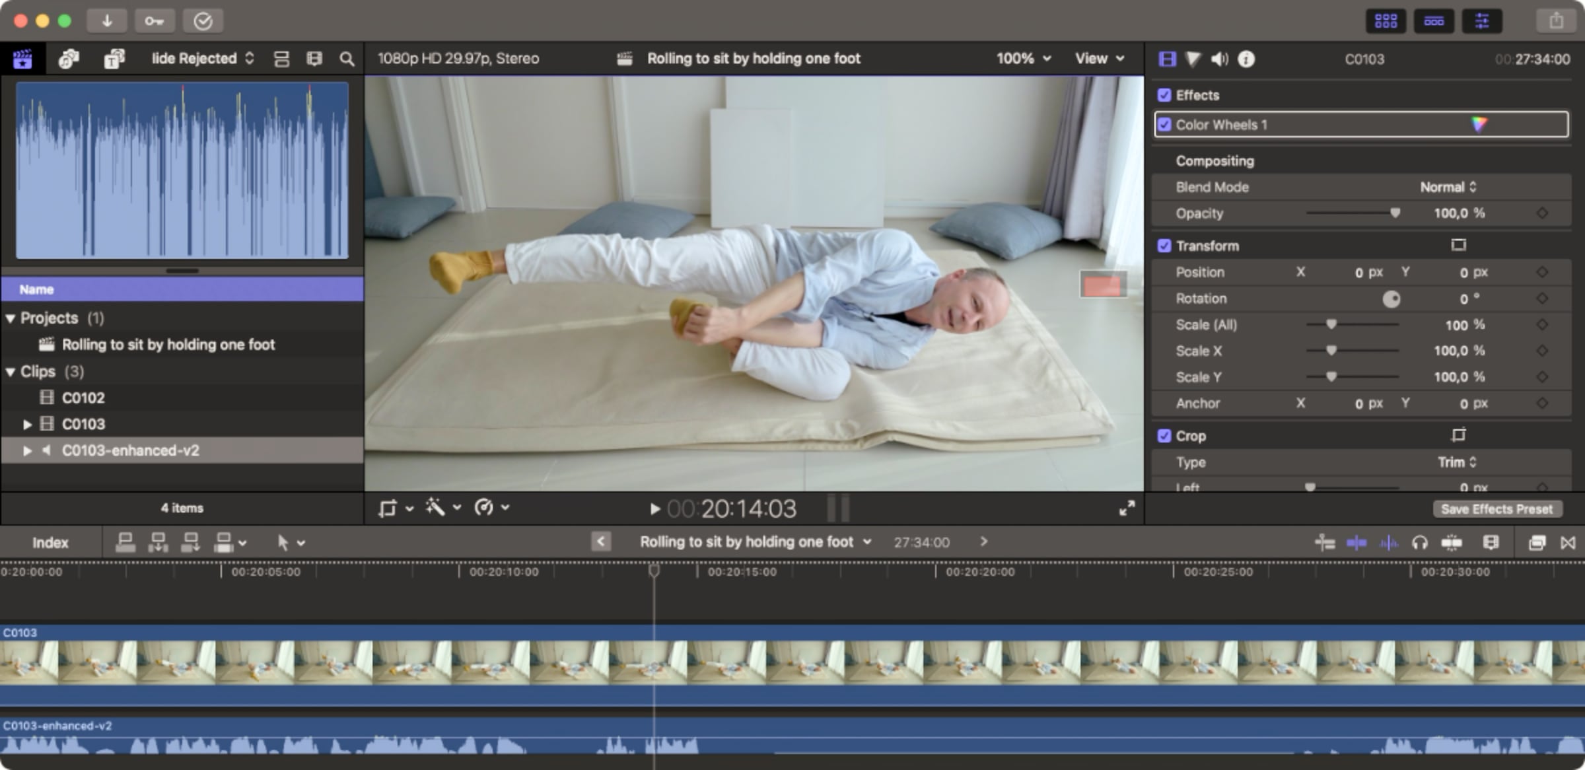Open the View menu in viewer

pyautogui.click(x=1099, y=59)
